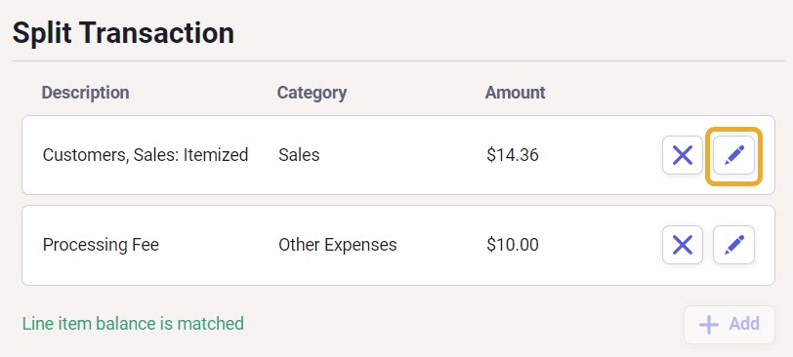The height and width of the screenshot is (357, 793).
Task: Click the Add label text
Action: point(744,324)
